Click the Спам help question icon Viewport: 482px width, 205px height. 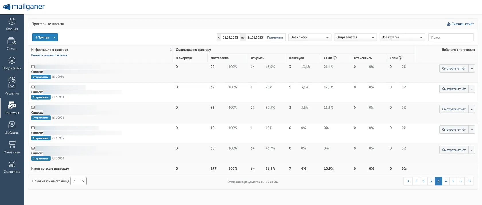tap(400, 58)
